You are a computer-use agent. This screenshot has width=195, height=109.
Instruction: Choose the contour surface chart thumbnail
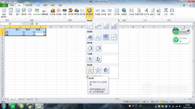click(x=106, y=37)
